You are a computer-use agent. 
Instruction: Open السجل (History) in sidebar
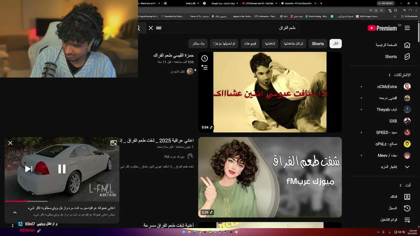coord(399,208)
